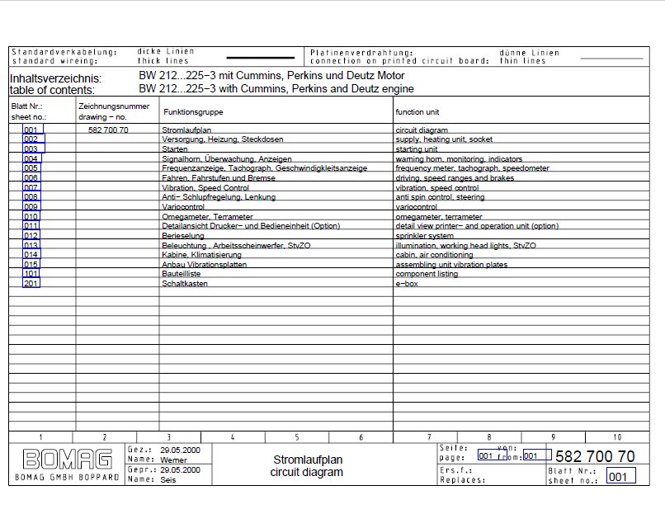Select 'Versorgung, Heizung, Steckdosen' text
The width and height of the screenshot is (665, 514).
pos(222,139)
